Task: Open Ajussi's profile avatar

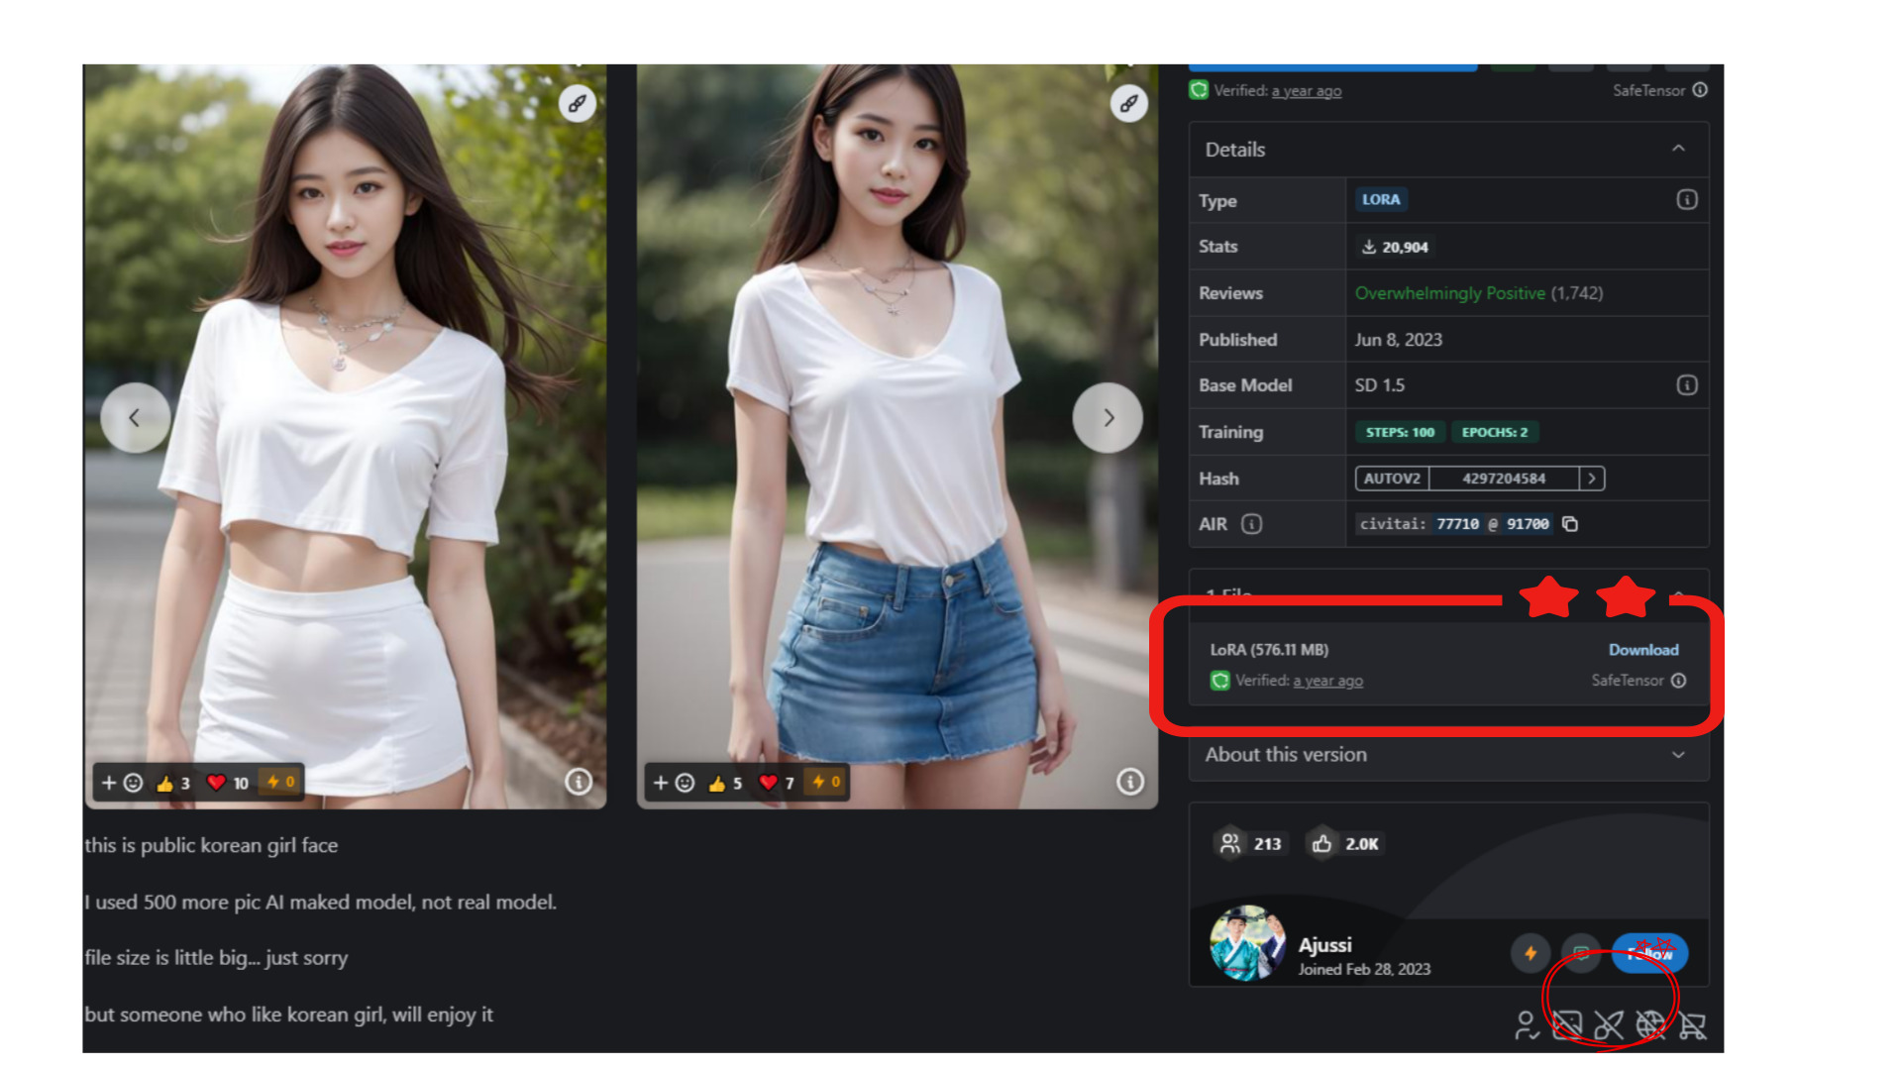Action: 1247,943
